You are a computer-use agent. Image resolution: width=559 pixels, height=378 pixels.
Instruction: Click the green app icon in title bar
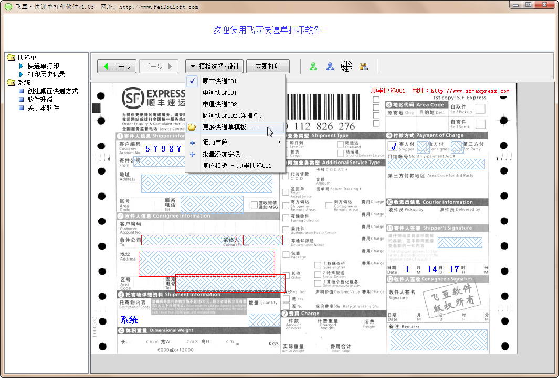8,6
